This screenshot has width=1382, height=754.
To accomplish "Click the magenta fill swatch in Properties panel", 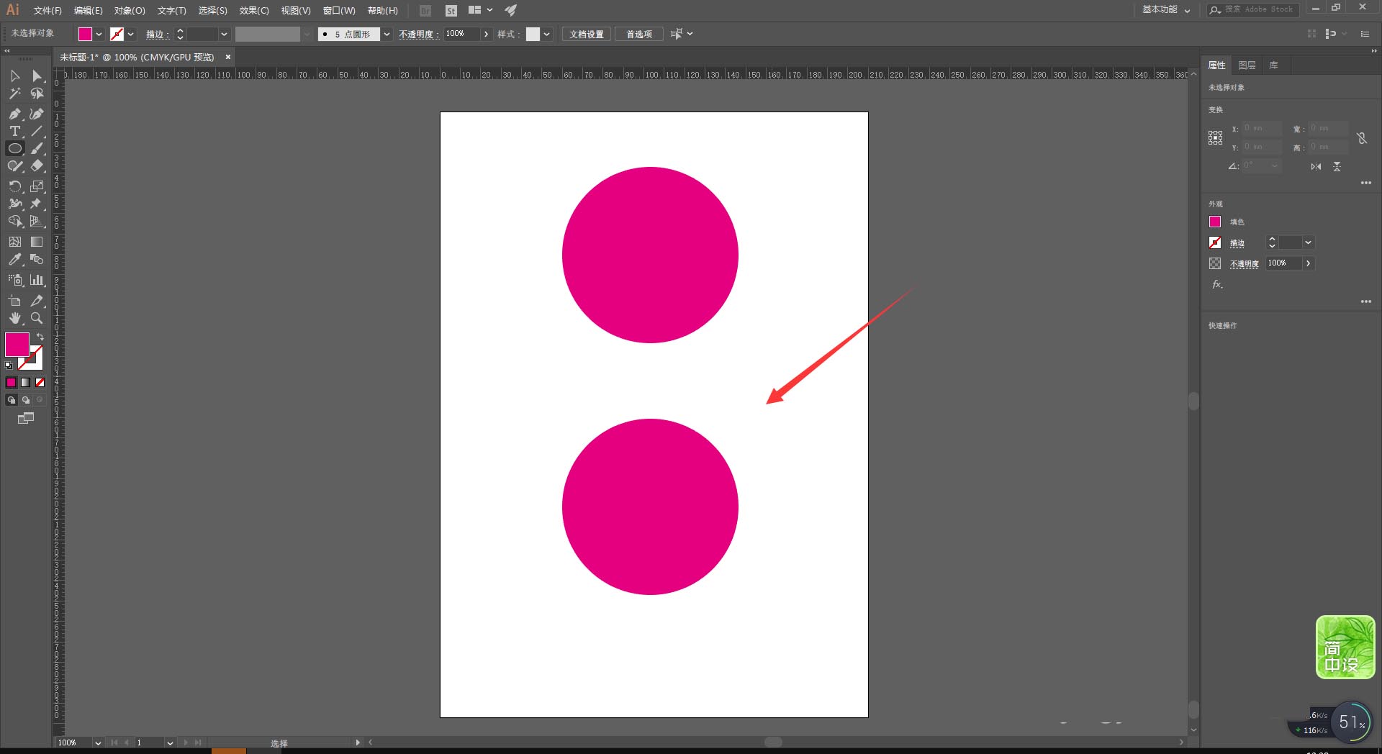I will (x=1215, y=222).
